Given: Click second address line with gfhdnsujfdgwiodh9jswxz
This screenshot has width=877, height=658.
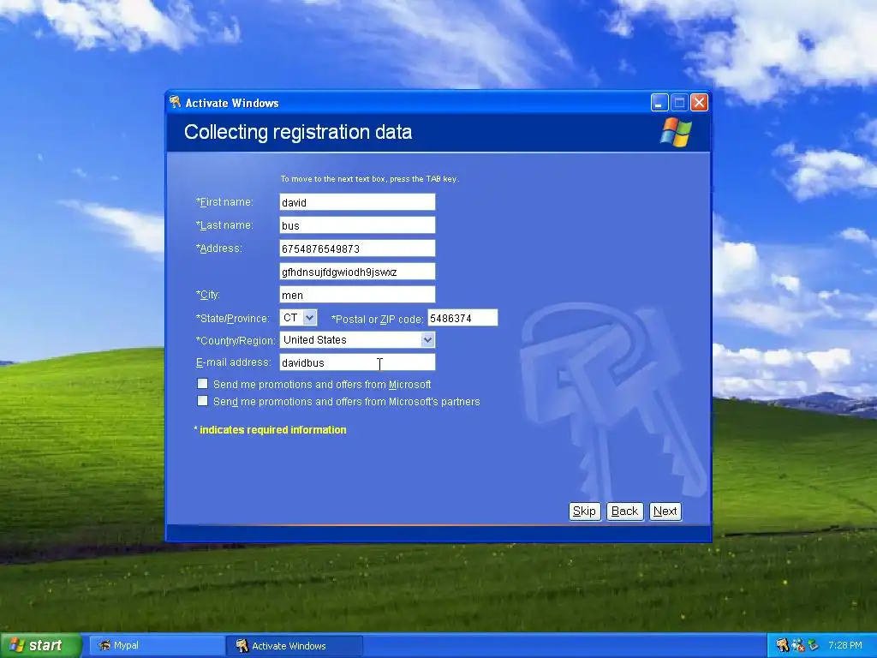Looking at the screenshot, I should (x=357, y=272).
